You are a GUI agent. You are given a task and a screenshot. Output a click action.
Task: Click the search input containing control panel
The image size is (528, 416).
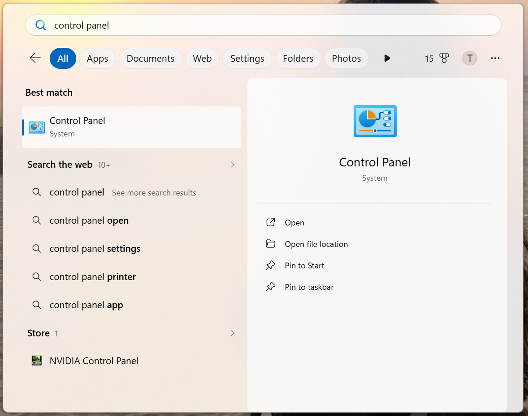click(263, 25)
